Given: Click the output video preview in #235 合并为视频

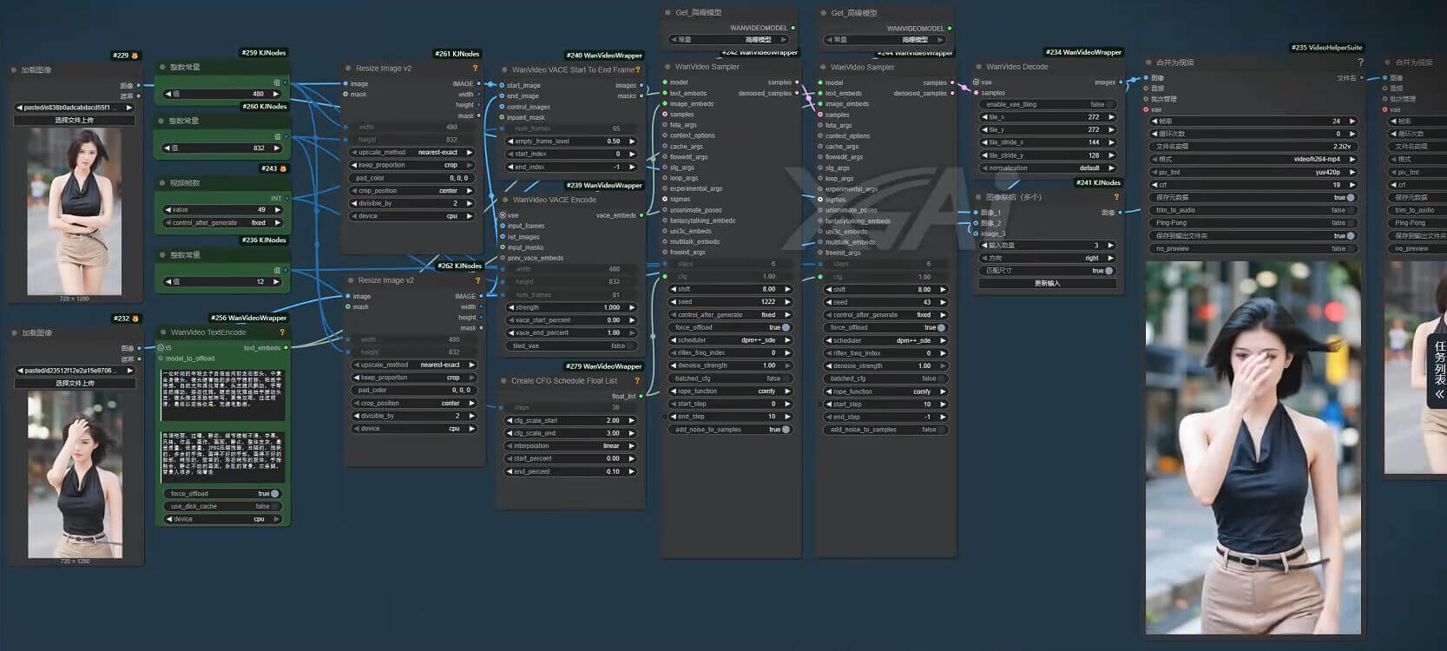Looking at the screenshot, I should 1253,448.
